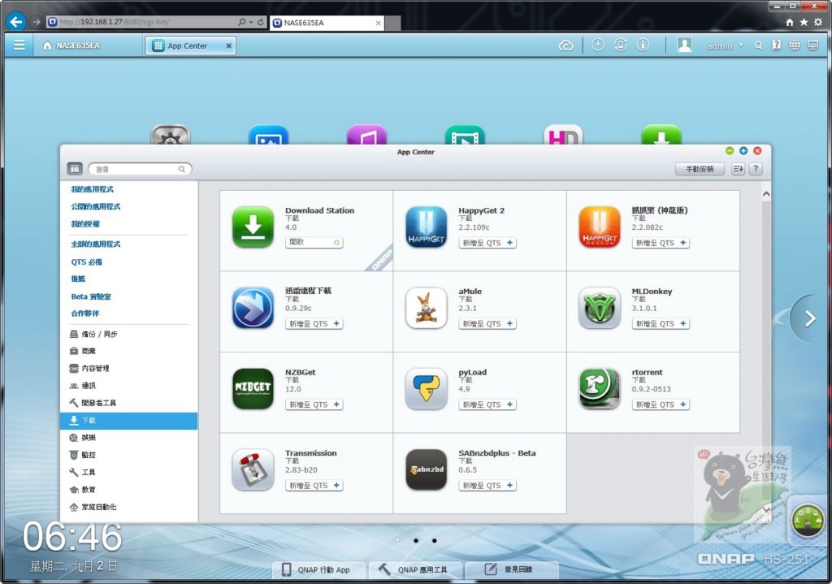Select 合作夥伴 in the sidebar
This screenshot has height=584, width=832.
pos(85,314)
